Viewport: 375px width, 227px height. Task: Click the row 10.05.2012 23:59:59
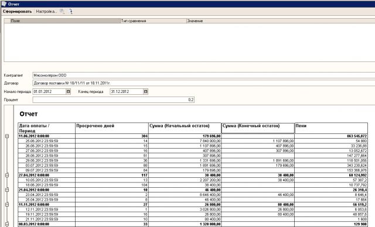pos(193,180)
